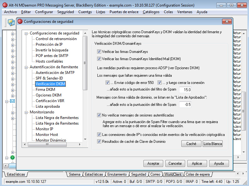This screenshot has height=186, width=249.
Task: Click the green gear icon in left tree
Action: coord(13,158)
